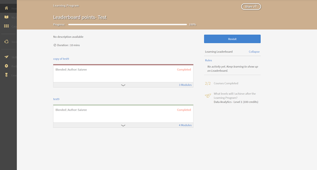This screenshot has height=170, width=317.
Task: Open the grid catalog icon
Action: click(6, 26)
